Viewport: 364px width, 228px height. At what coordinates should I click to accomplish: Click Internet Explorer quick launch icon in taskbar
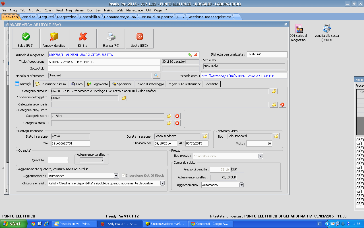pos(46,224)
